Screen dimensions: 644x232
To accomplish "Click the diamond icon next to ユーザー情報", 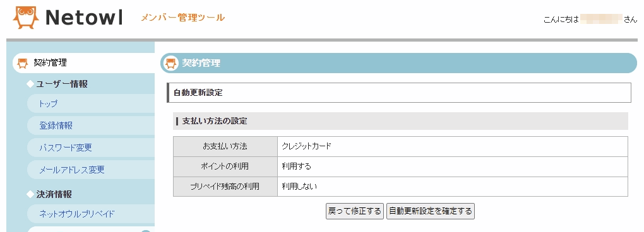I will (30, 84).
